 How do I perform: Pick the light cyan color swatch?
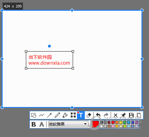pyautogui.click(x=129, y=126)
